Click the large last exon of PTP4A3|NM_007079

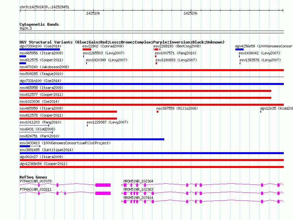pyautogui.click(x=103, y=185)
